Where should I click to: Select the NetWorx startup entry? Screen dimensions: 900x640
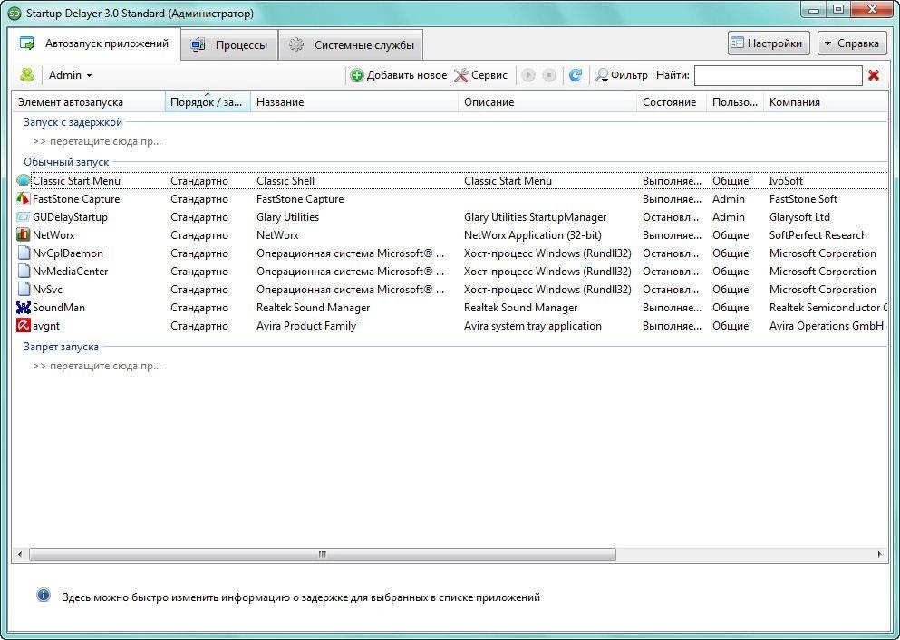[x=450, y=235]
